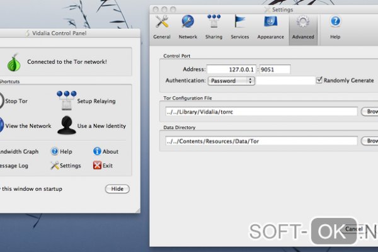378x252 pixels.
Task: Expand the Authentication Password dropdown
Action: click(231, 81)
